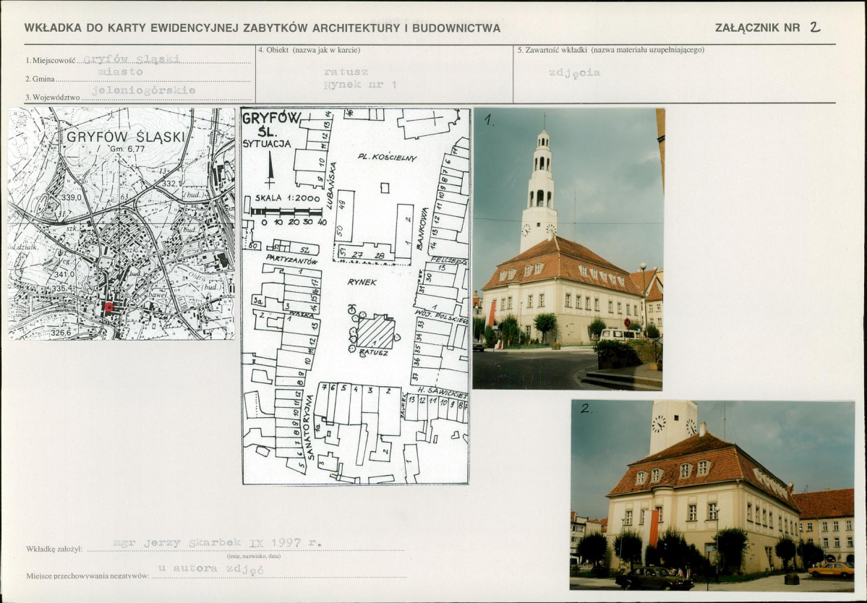
Task: Open photo 1 of the town hall tower
Action: (568, 249)
